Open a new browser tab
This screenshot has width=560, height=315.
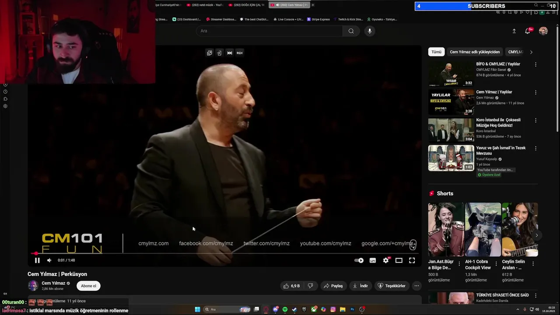point(313,5)
